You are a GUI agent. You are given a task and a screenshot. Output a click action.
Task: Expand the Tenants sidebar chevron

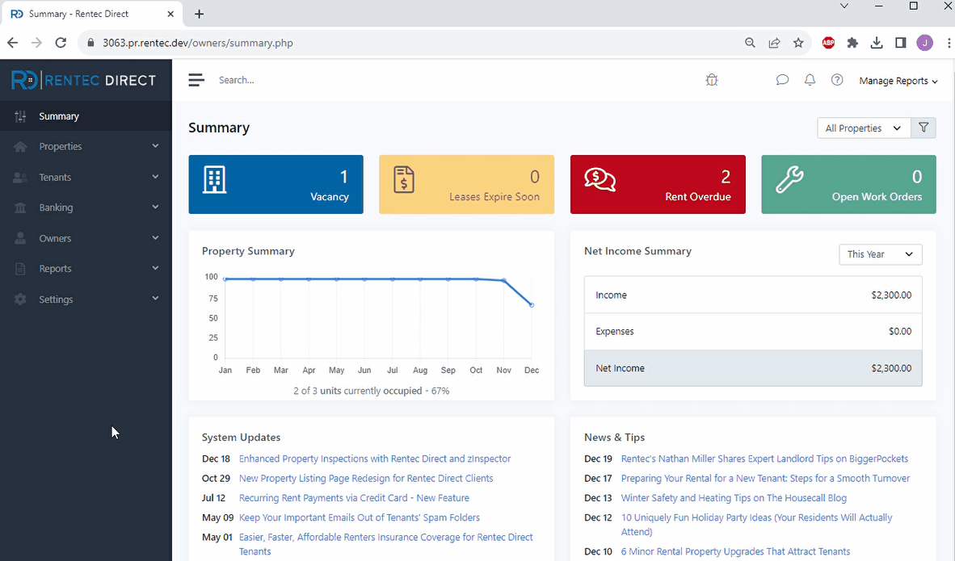155,177
